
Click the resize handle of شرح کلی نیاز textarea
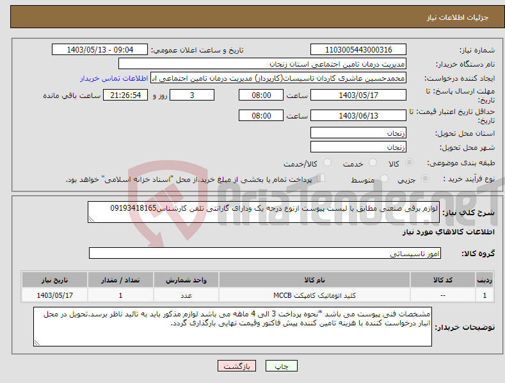[91, 220]
